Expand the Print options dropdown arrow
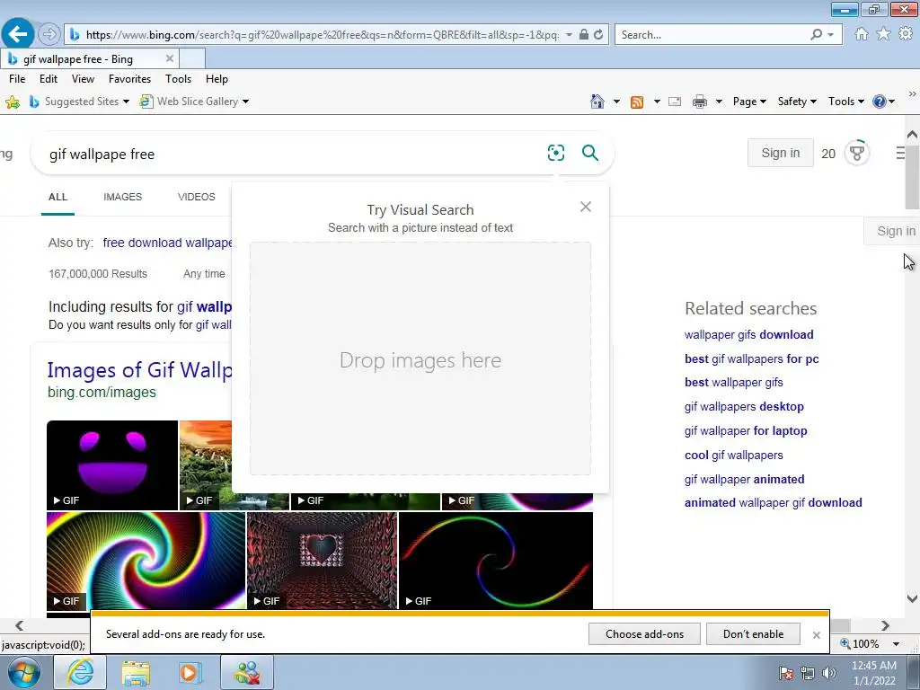Screen dimensions: 920x690 (719, 102)
